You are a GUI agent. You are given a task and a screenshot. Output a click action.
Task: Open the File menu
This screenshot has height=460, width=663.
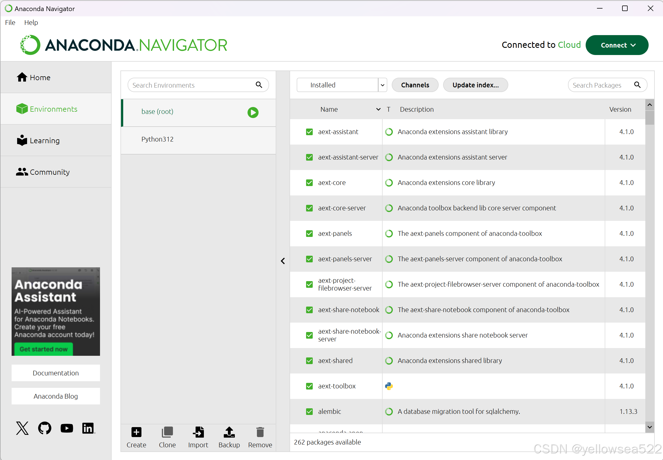coord(10,22)
